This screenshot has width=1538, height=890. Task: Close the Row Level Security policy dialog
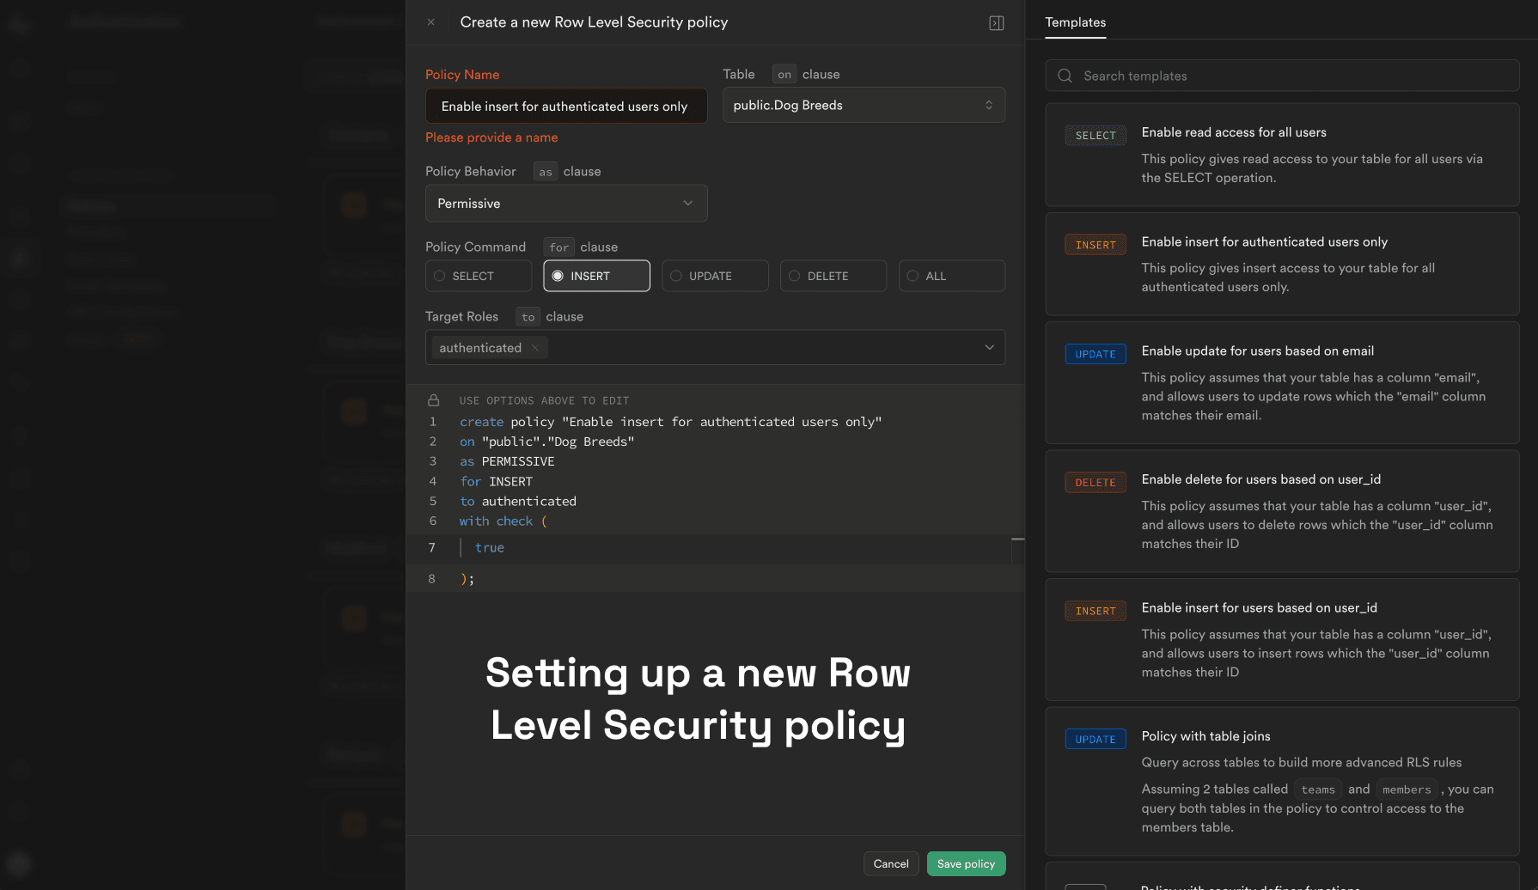tap(431, 22)
